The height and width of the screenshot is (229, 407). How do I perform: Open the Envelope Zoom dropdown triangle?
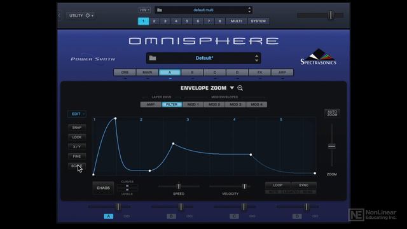[x=231, y=88]
